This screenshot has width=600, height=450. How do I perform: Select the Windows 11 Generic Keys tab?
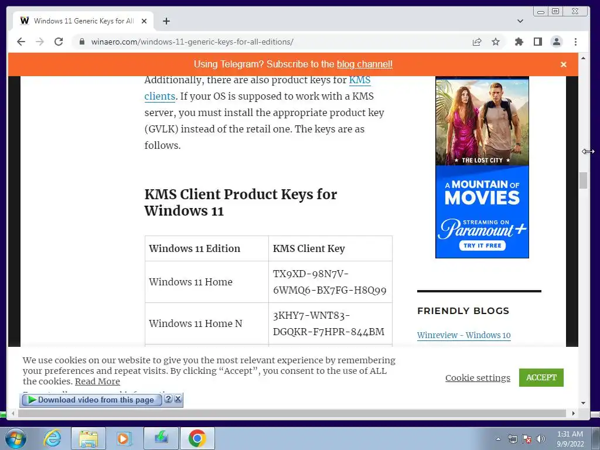pos(83,21)
